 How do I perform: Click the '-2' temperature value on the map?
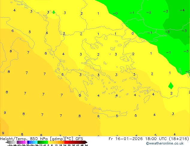[x=149, y=12]
